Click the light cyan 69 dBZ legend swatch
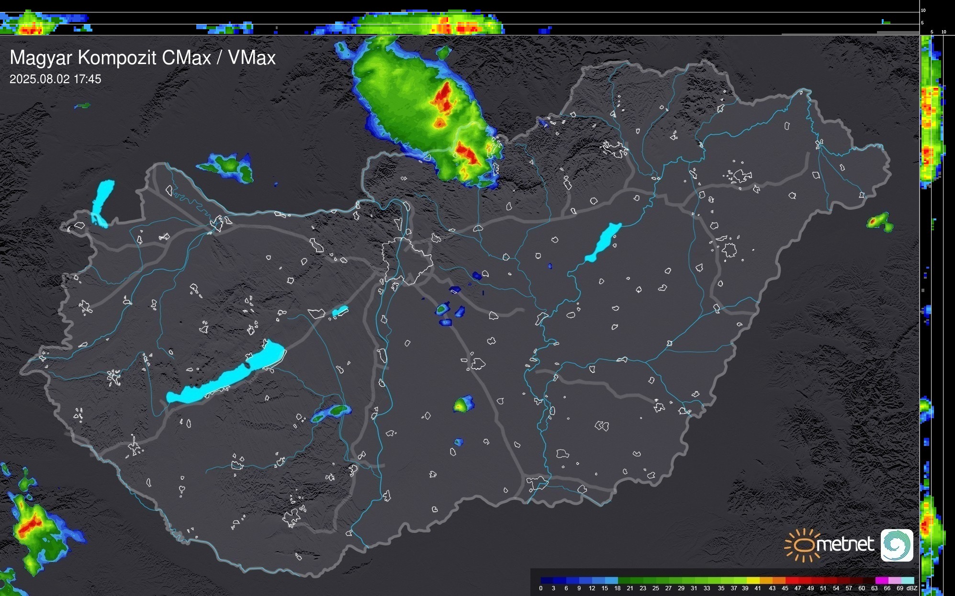 click(x=908, y=580)
